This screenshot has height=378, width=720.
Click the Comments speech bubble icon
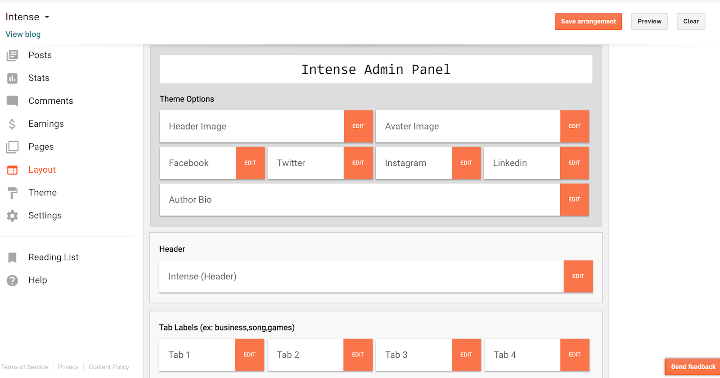click(x=13, y=101)
